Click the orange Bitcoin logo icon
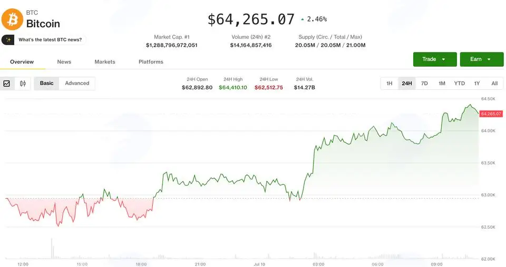Screen dimensions: 506x267 [12, 19]
